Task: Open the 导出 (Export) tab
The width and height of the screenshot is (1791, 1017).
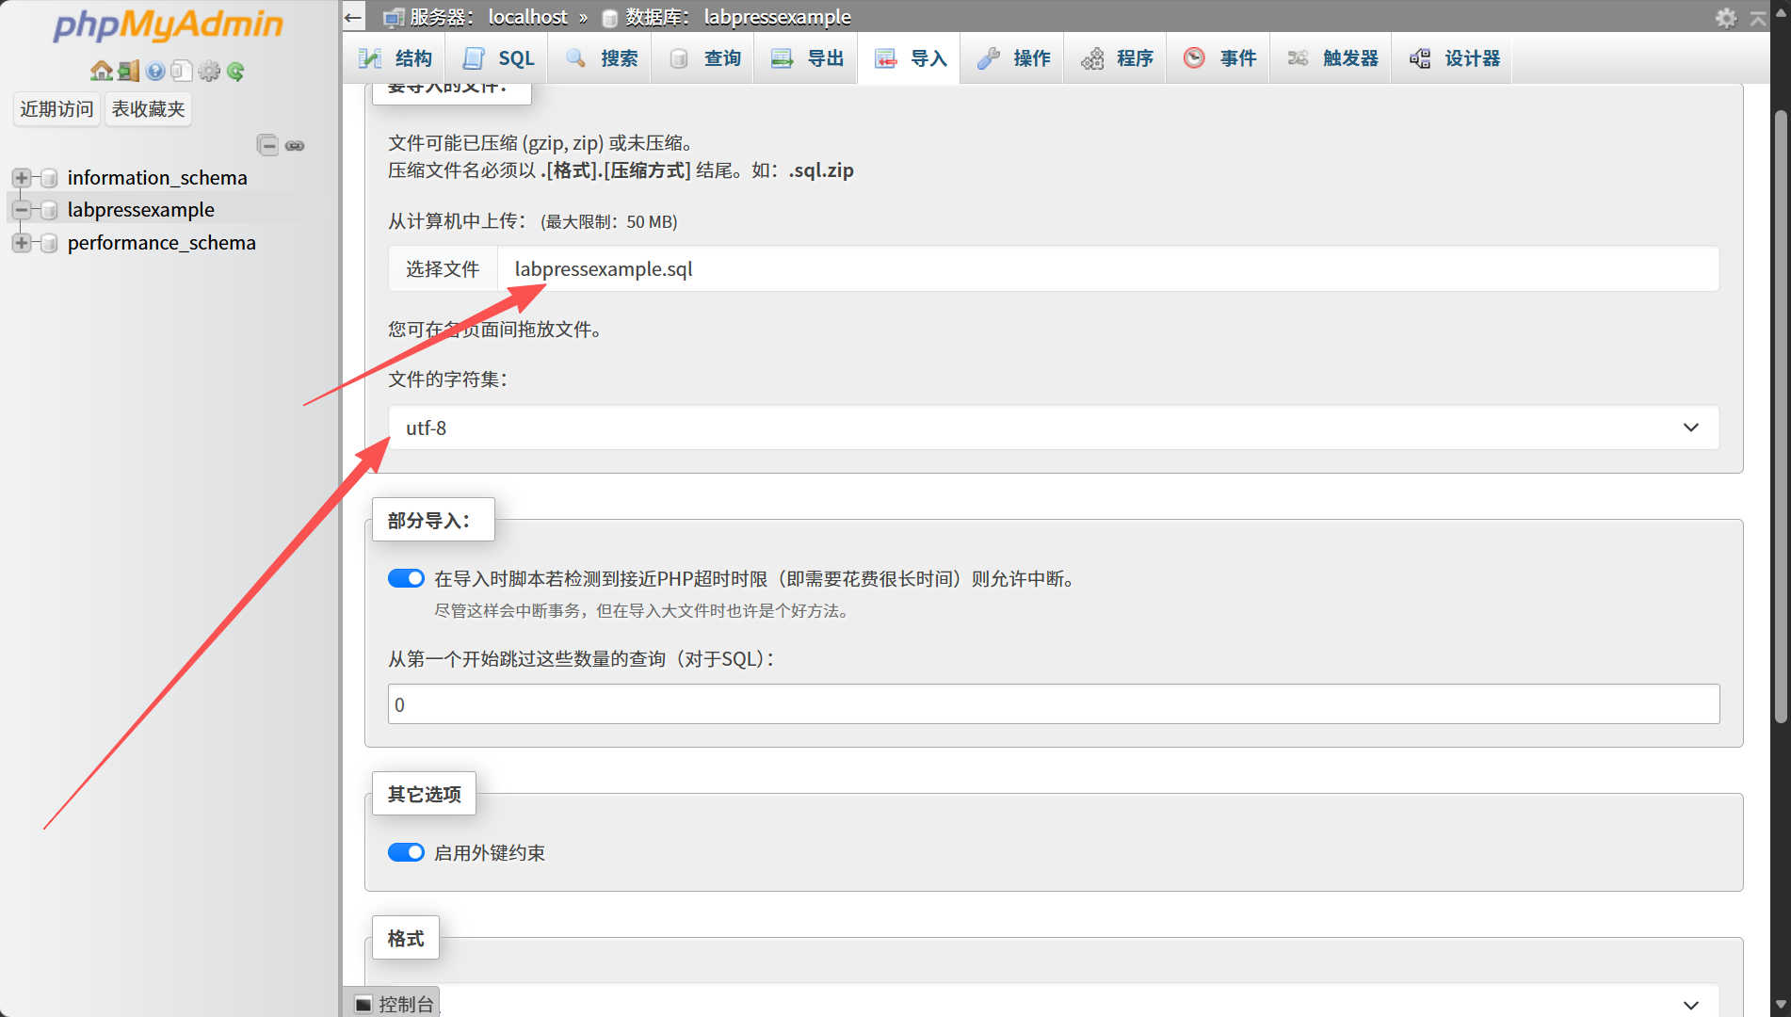Action: pyautogui.click(x=807, y=58)
